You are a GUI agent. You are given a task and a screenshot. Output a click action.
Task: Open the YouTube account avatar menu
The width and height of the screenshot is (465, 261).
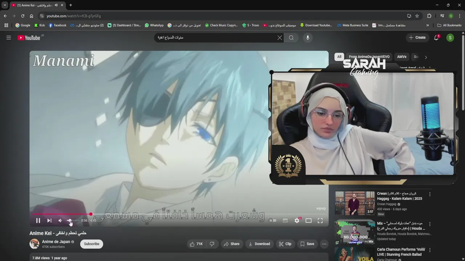point(450,38)
